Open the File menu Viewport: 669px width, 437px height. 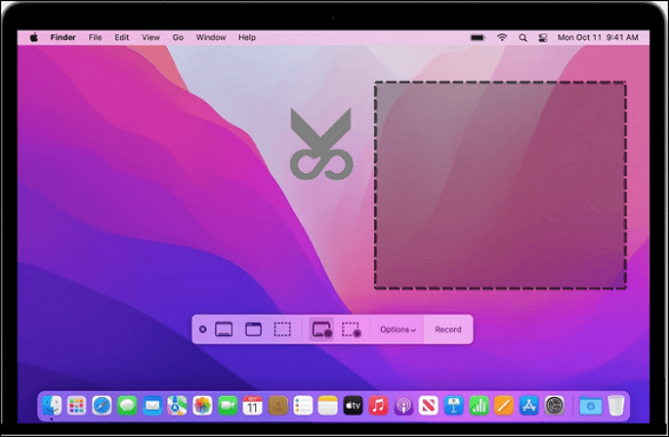[95, 37]
